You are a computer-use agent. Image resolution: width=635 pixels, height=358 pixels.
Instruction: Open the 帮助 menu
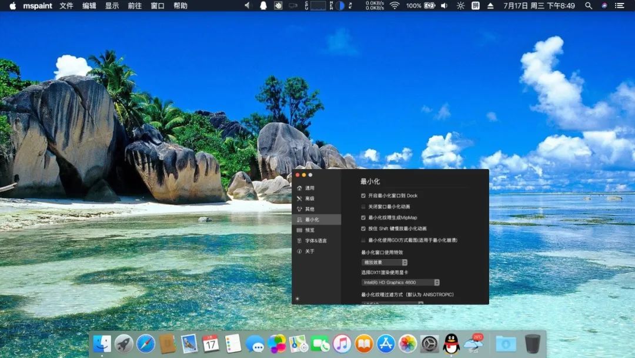tap(181, 6)
